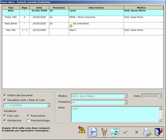The image size is (166, 140).
Task: Click the Nota scrollbar up arrow
Action: [160, 108]
